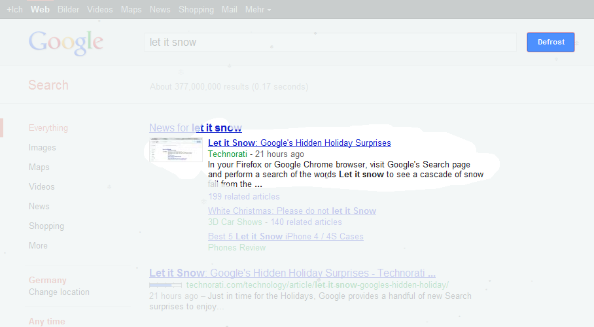Viewport: 594px width, 327px height.
Task: Open 'Best 5 Let it Snow iPhone Cases' link
Action: click(285, 237)
